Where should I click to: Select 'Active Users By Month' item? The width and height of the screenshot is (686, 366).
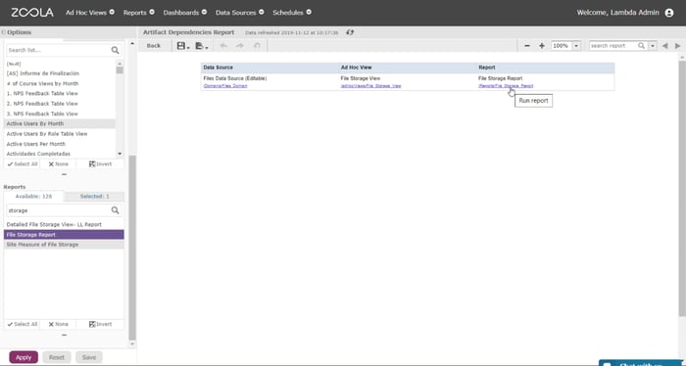point(60,123)
